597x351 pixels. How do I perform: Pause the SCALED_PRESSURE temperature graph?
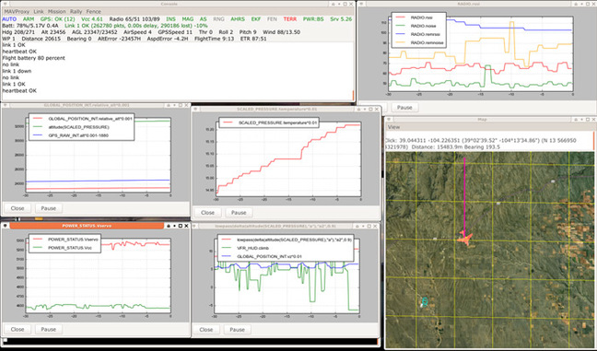239,213
